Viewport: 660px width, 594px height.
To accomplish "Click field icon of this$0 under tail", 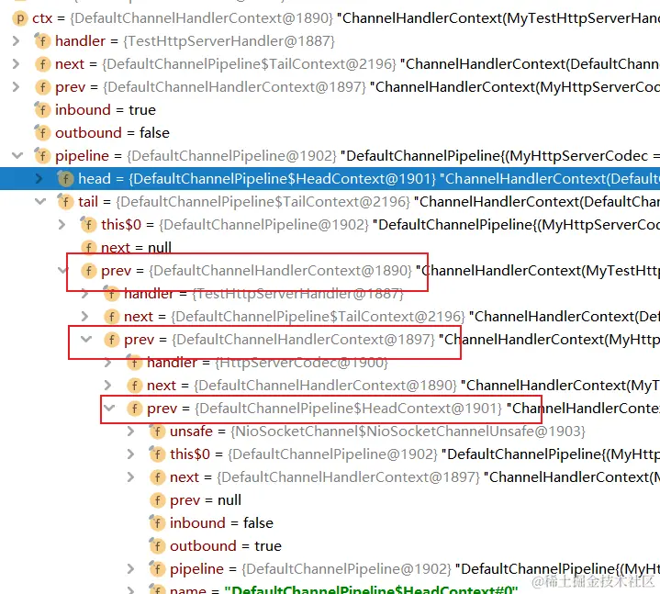I will point(88,225).
